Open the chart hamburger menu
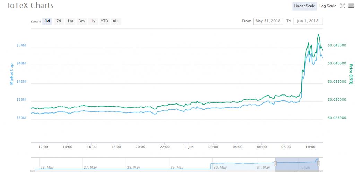The height and width of the screenshot is (172, 355). (351, 6)
